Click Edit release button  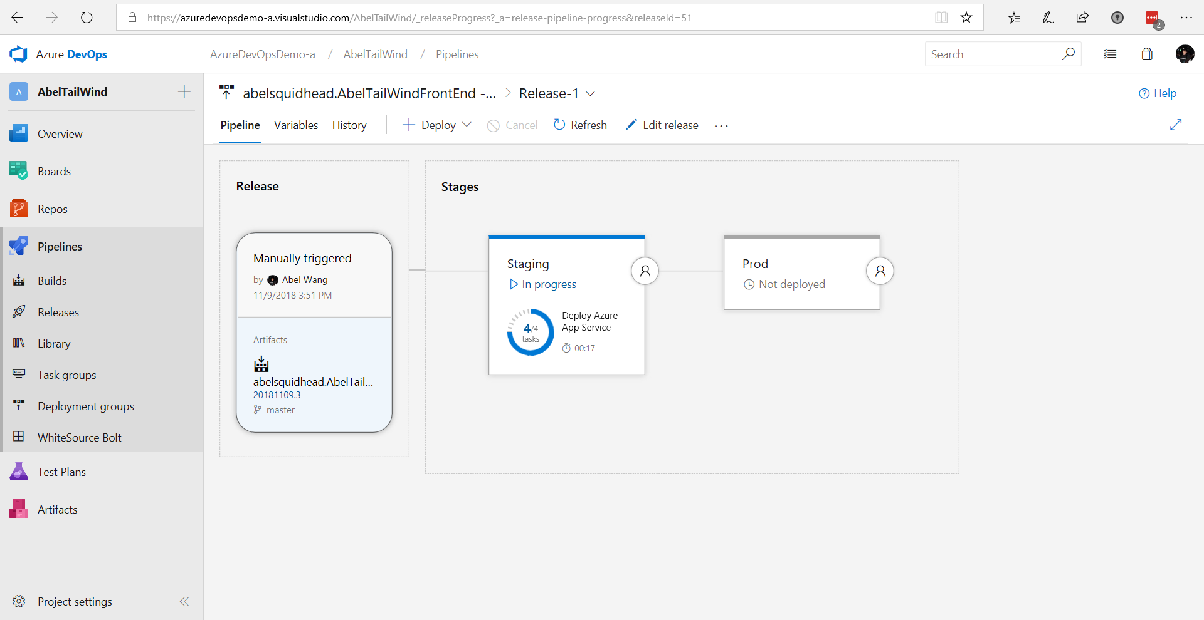(662, 125)
